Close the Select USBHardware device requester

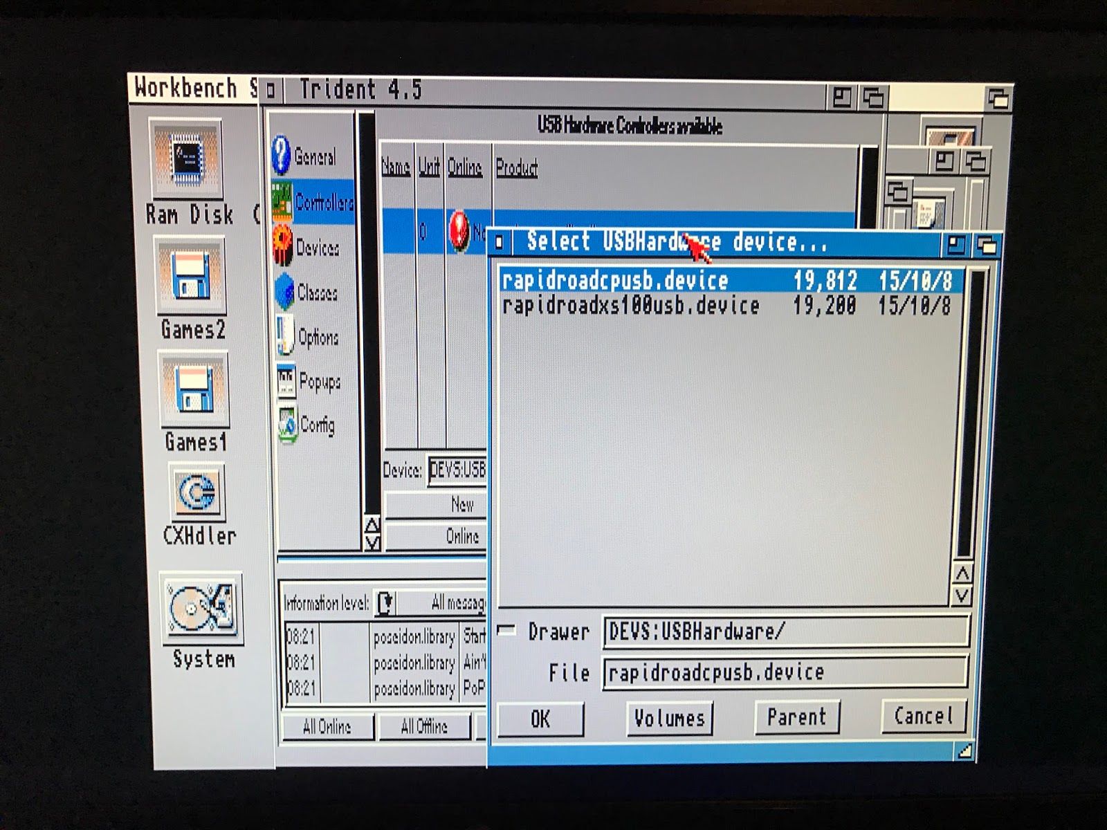(499, 242)
